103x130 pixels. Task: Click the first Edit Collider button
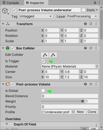45,55
